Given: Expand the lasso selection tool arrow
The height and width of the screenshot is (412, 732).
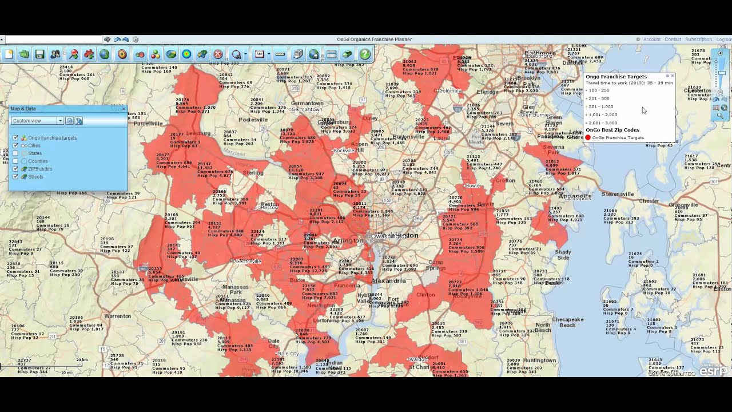Looking at the screenshot, I should pyautogui.click(x=245, y=54).
